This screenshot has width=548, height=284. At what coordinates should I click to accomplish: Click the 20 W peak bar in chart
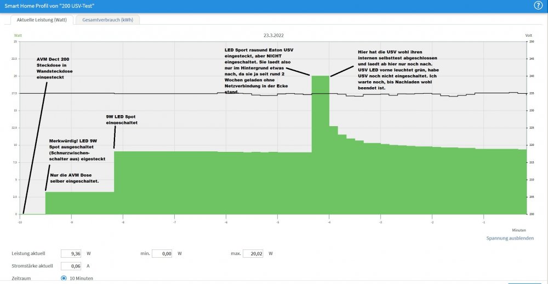320,145
